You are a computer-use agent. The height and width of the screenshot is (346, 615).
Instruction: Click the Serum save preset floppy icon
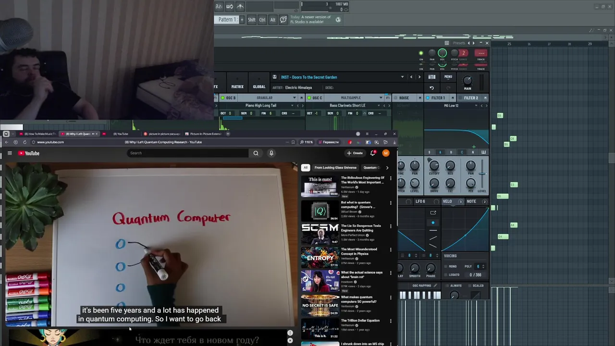pos(274,77)
